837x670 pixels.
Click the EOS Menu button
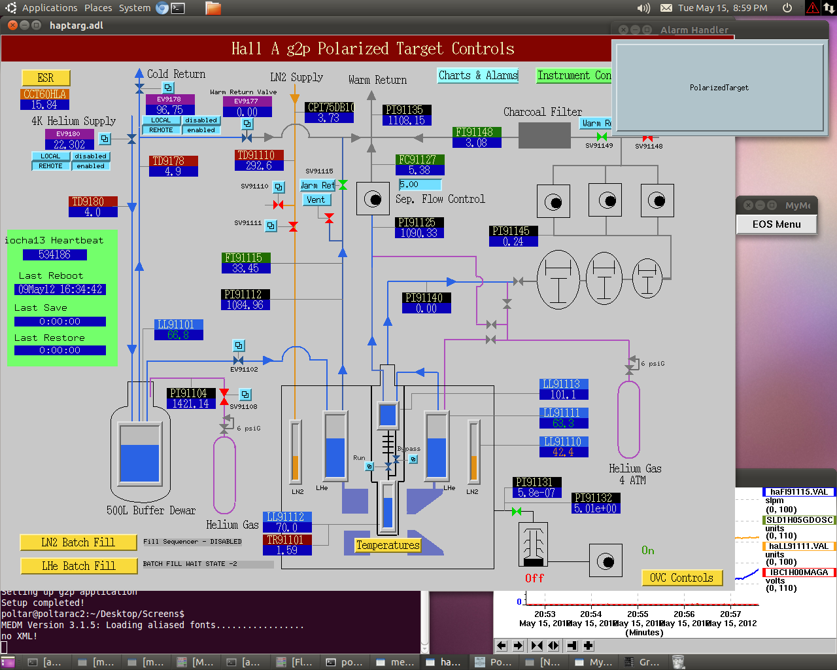[x=776, y=224]
